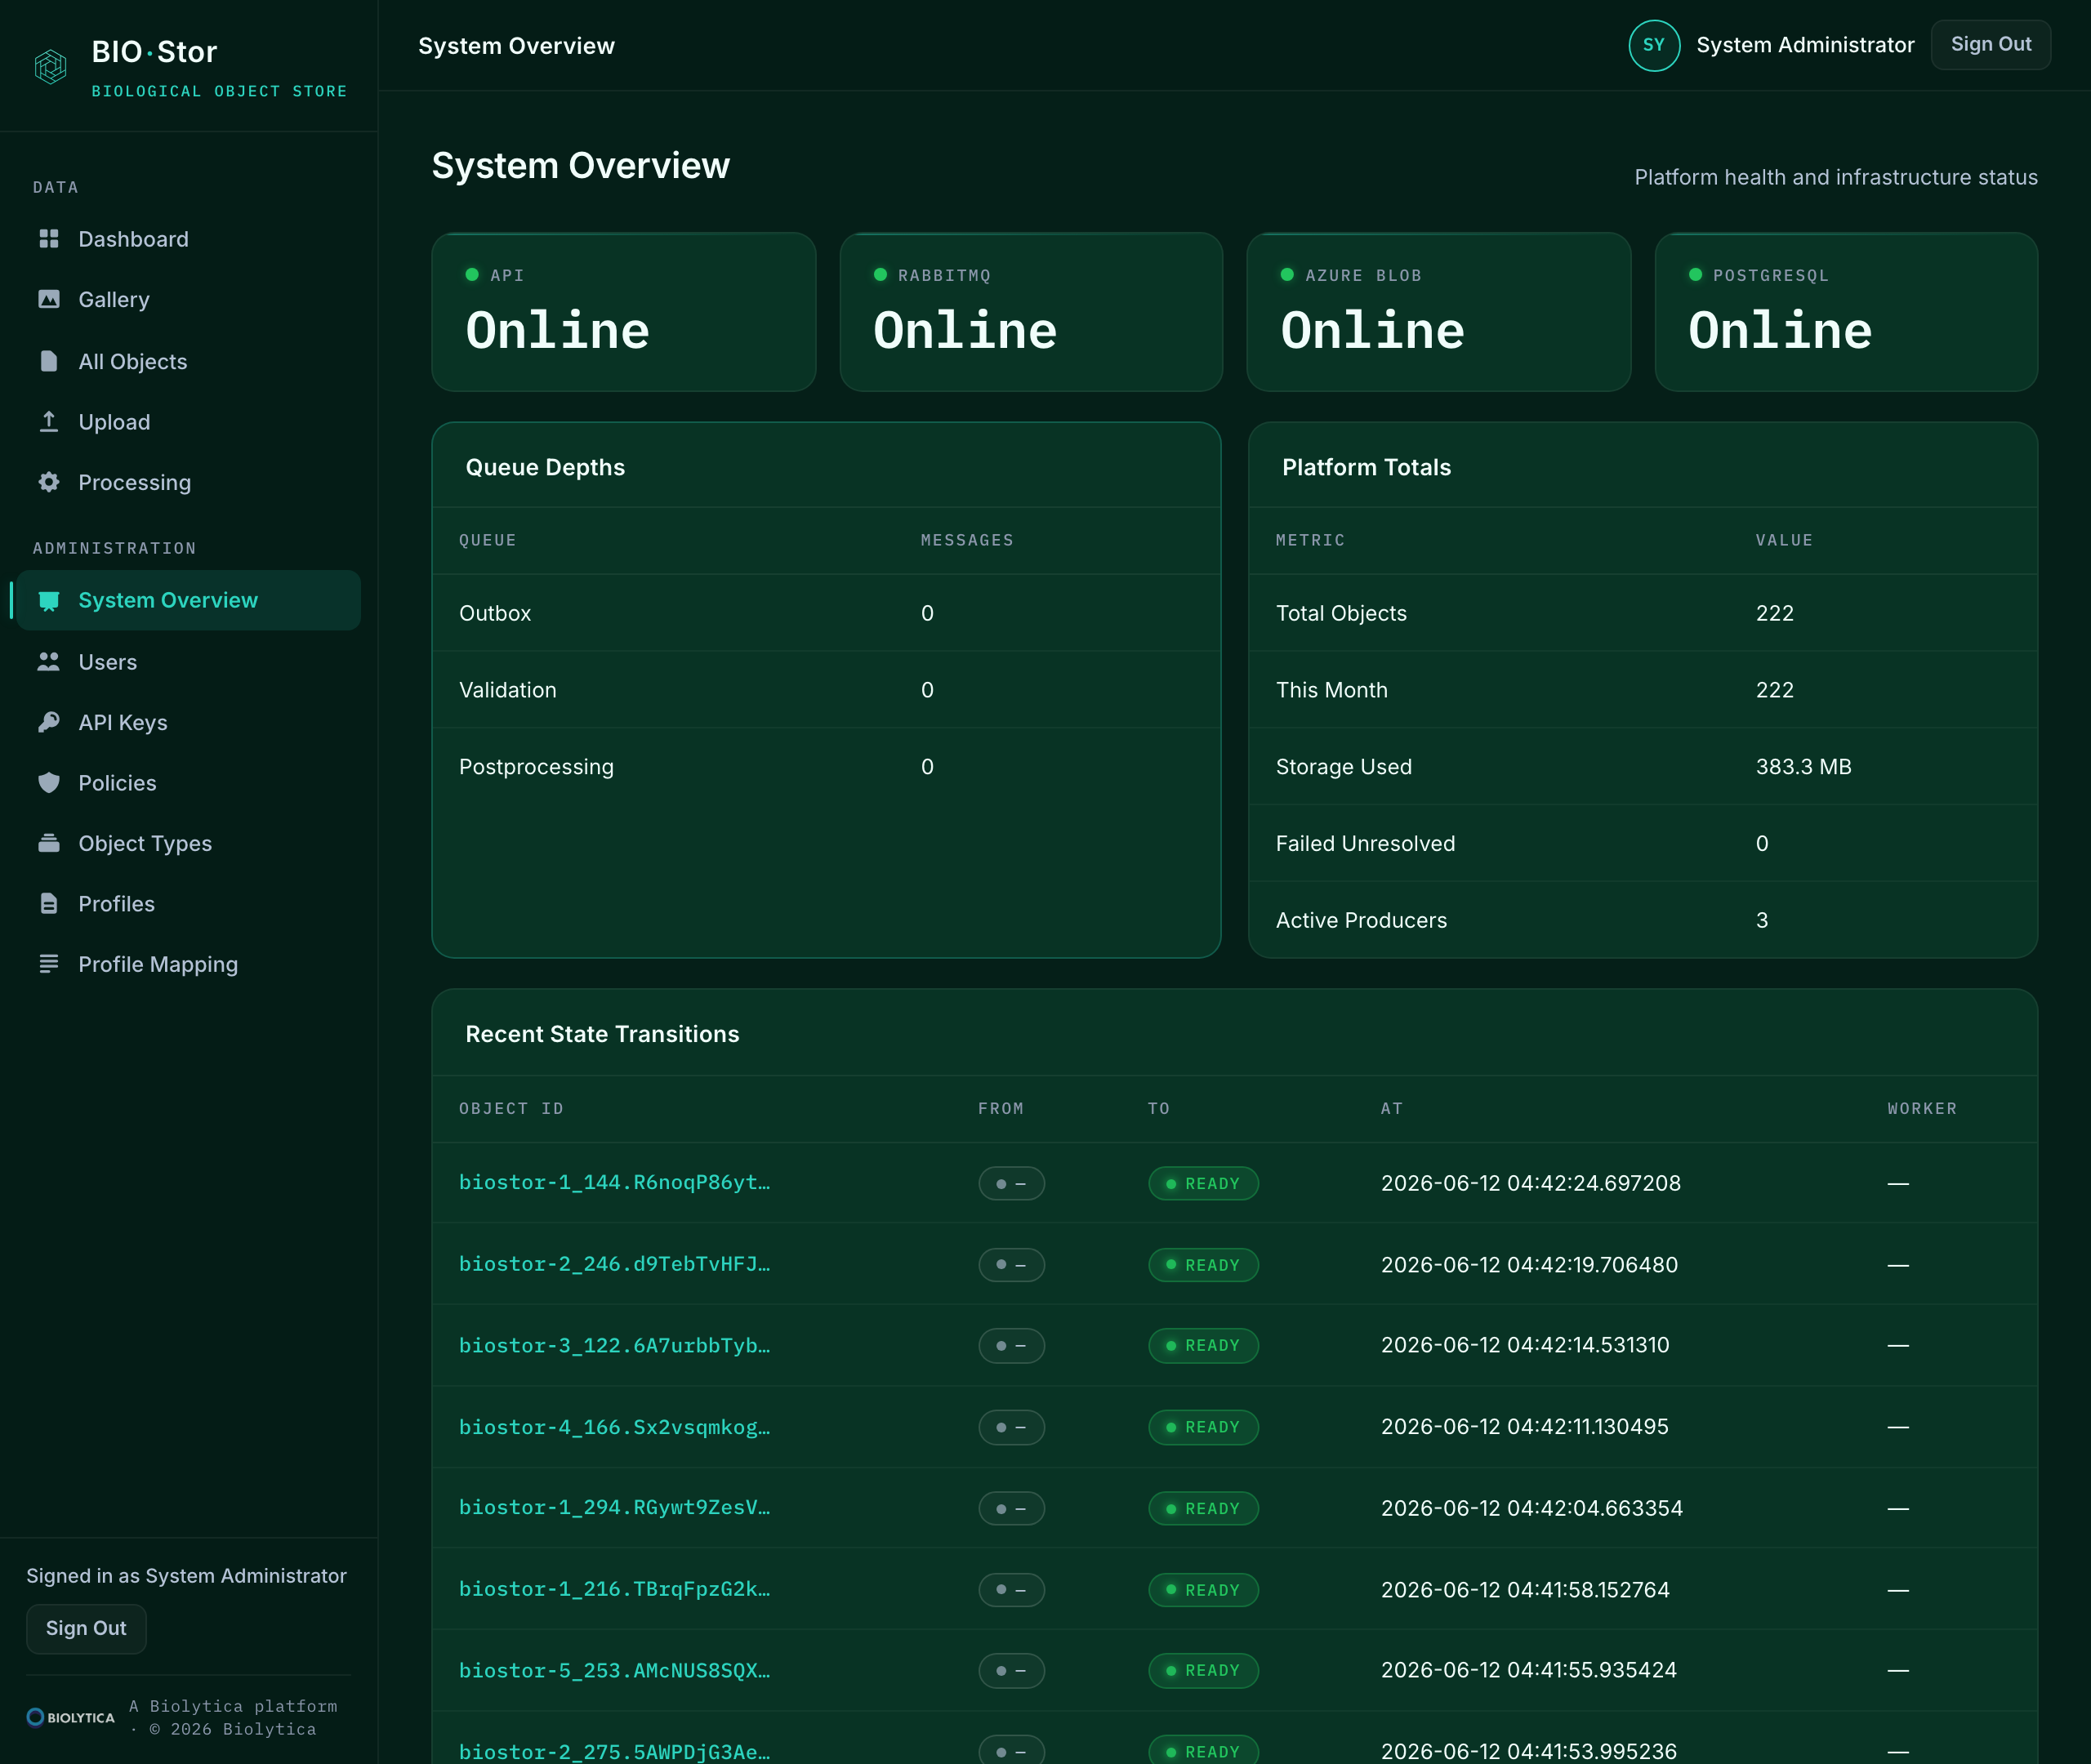Screen dimensions: 2091x1764
Task: Click READY badge for biostor-3_122 row
Action: click(x=1203, y=1345)
